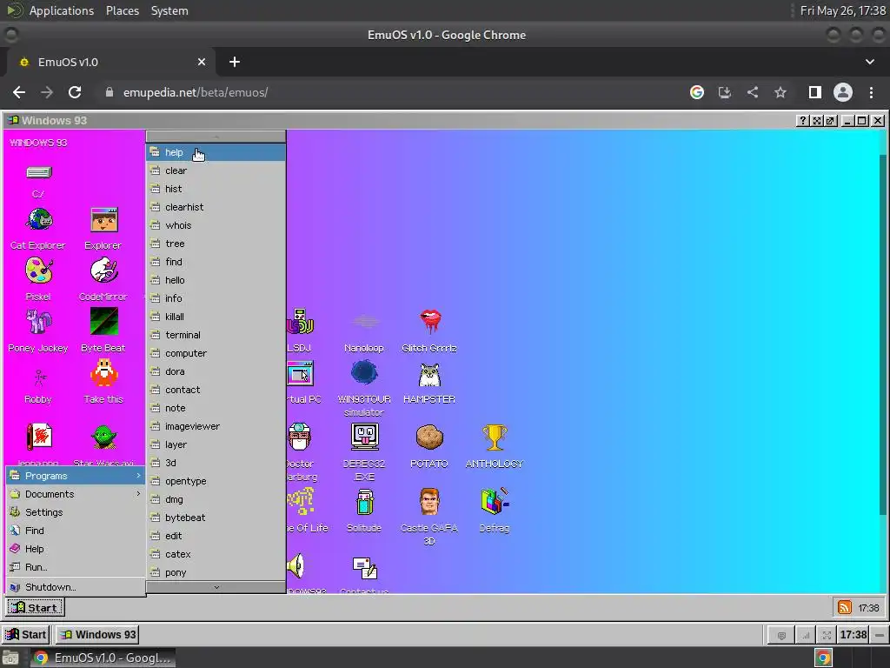890x668 pixels.
Task: Expand the Documents submenu arrow
Action: point(138,494)
